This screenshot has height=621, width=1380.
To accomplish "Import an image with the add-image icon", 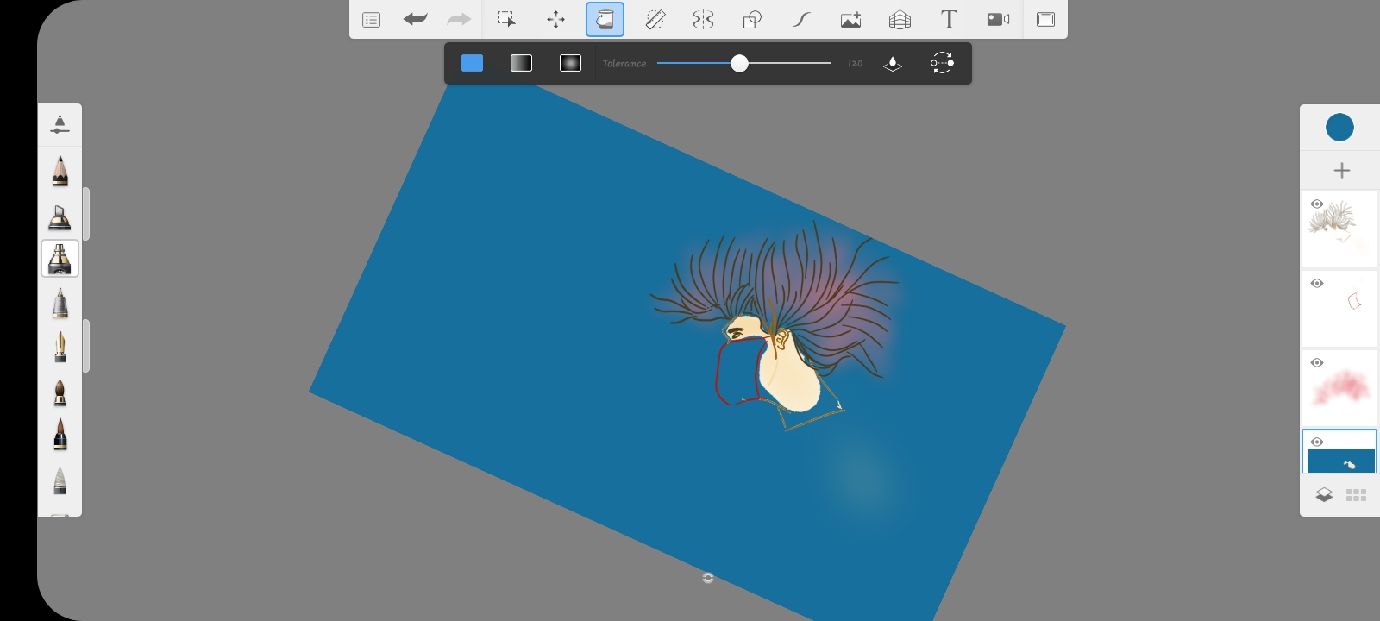I will click(x=850, y=20).
